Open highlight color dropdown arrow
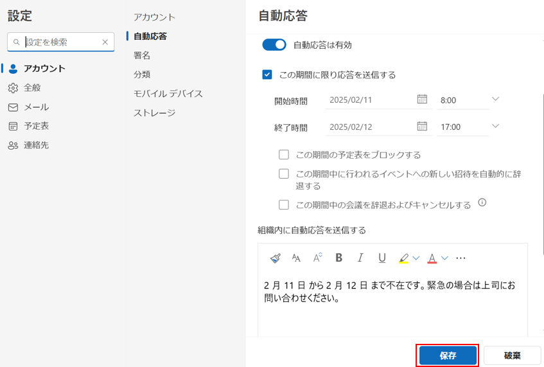 pos(416,258)
